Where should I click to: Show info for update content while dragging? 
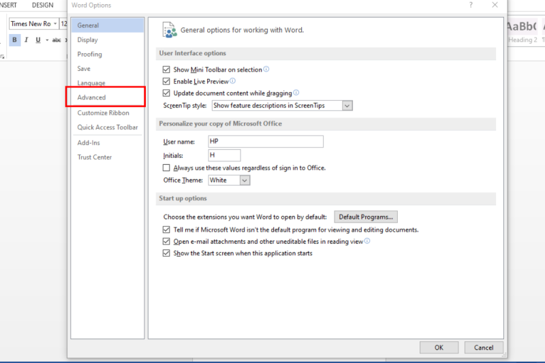[x=296, y=93]
